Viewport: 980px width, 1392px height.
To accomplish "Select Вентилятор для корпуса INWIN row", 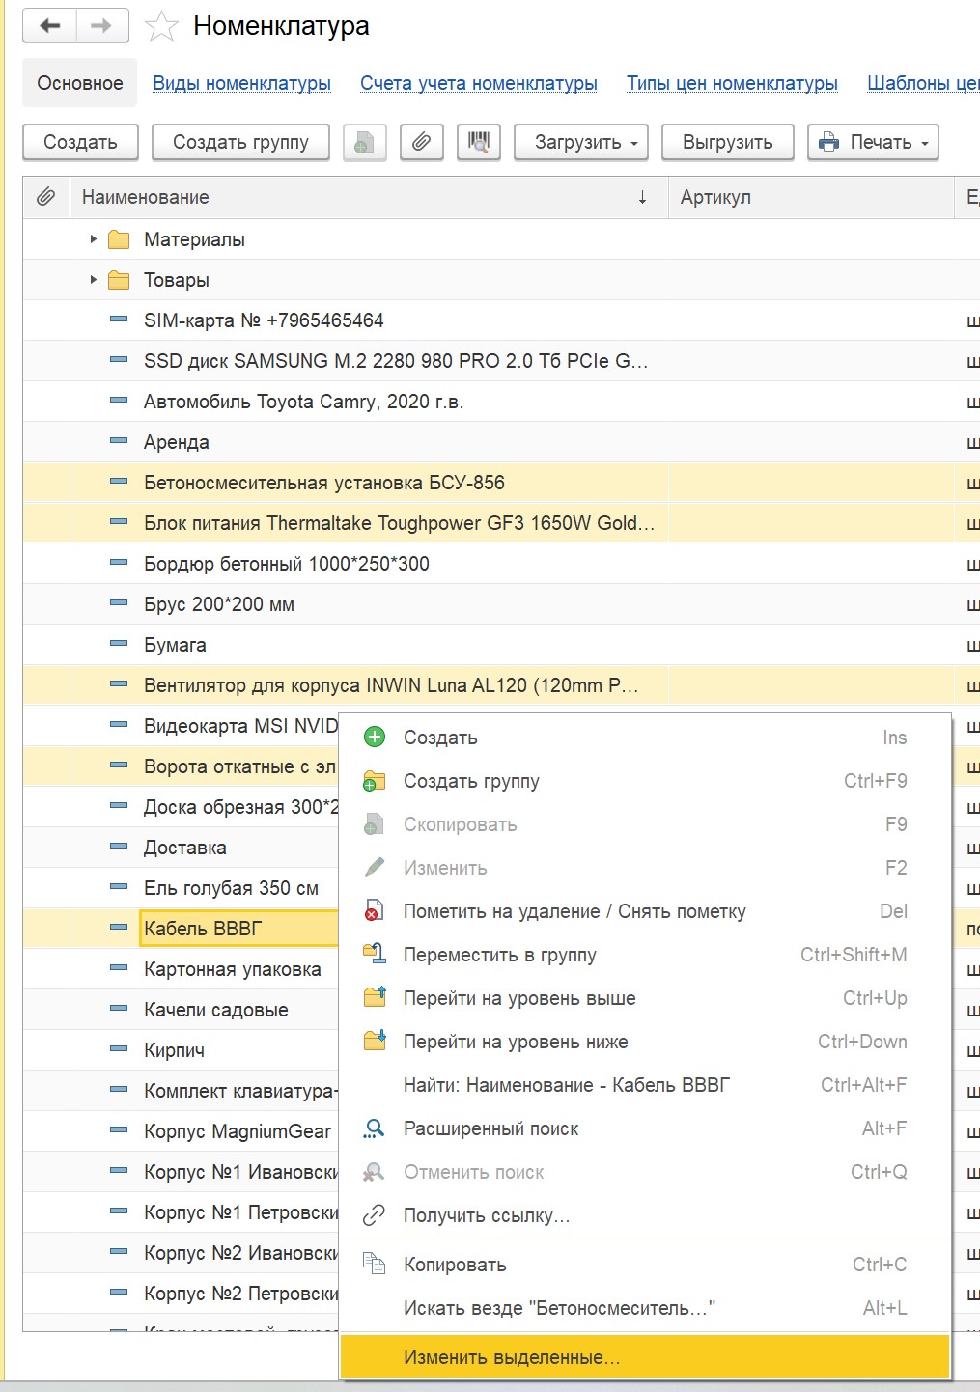I will click(x=501, y=685).
